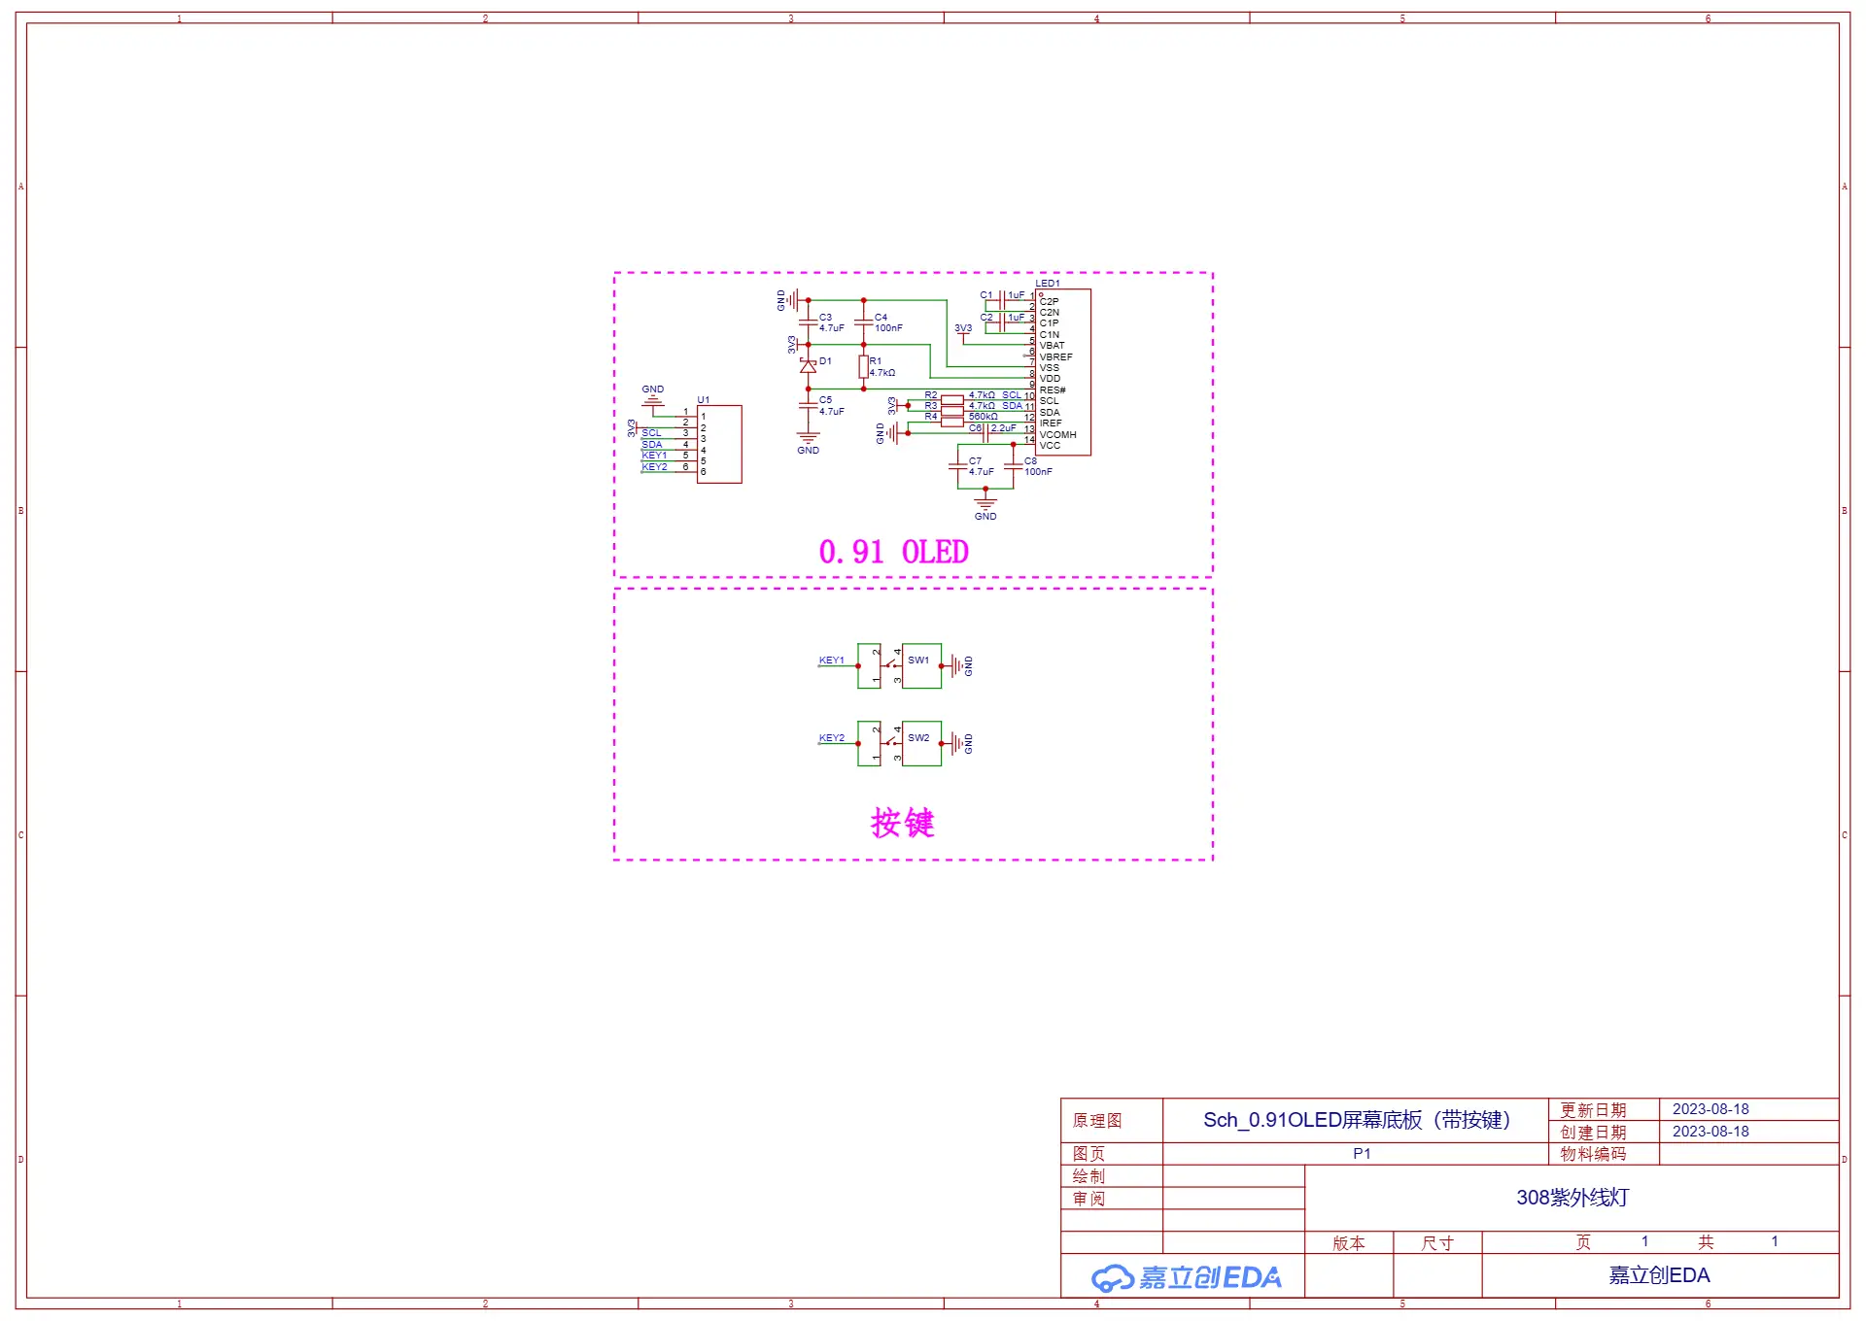This screenshot has width=1866, height=1321.
Task: Select the C5 4.7uF capacitor symbol
Action: [809, 406]
